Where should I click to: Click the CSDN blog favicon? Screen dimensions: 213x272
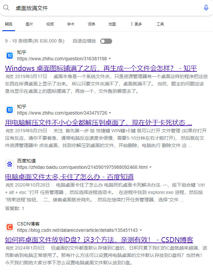click(x=10, y=227)
